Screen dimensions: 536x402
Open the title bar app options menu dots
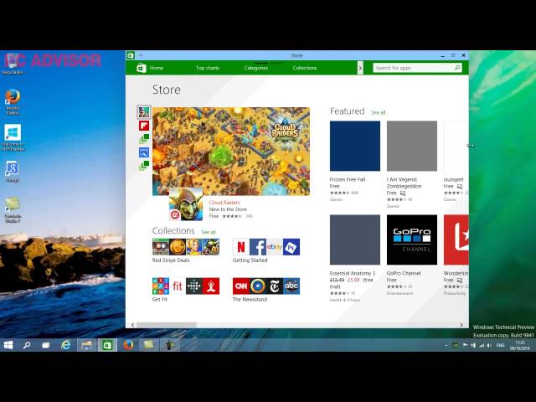(x=141, y=55)
